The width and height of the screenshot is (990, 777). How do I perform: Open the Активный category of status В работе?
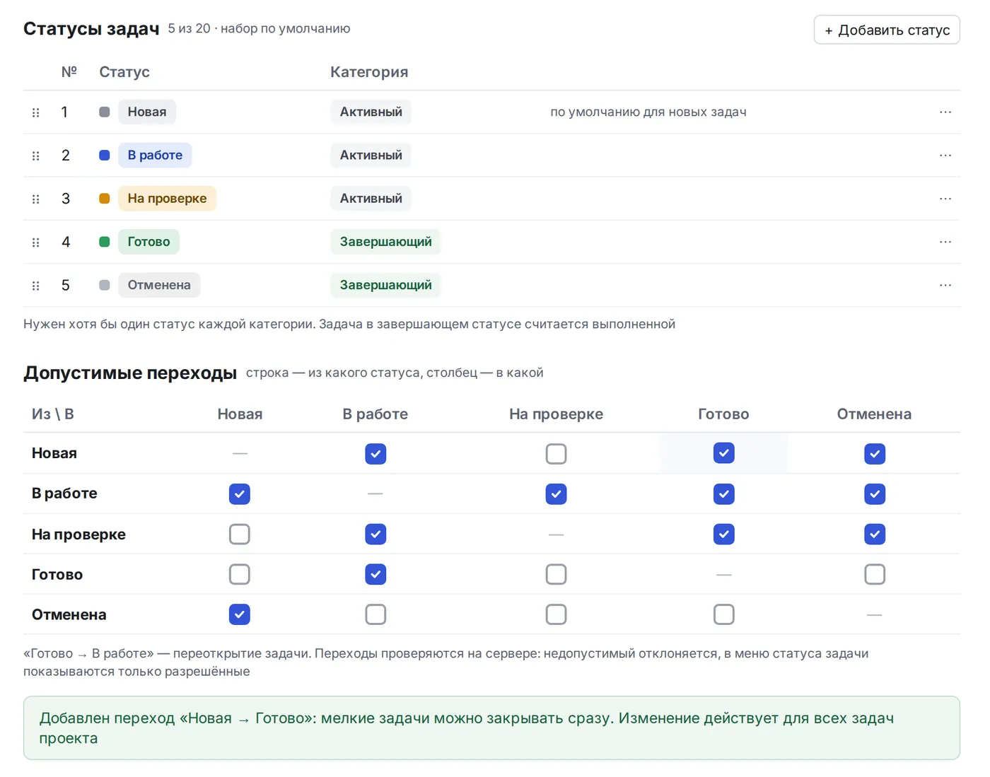[371, 155]
